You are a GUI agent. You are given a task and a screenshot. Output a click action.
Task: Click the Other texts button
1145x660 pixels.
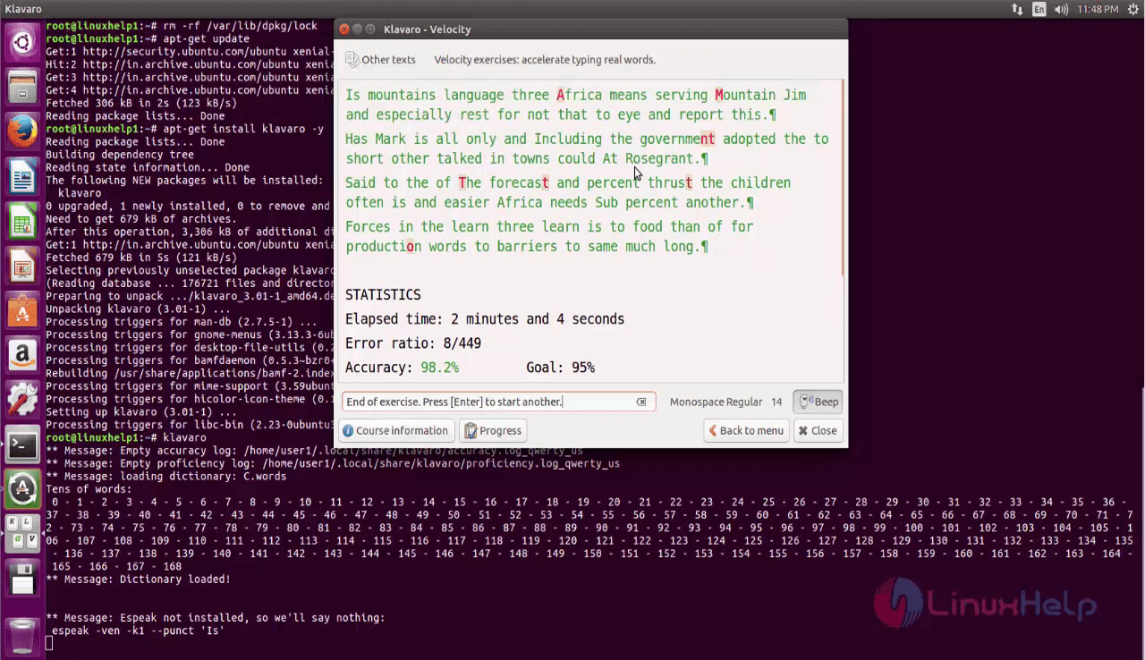pyautogui.click(x=381, y=60)
